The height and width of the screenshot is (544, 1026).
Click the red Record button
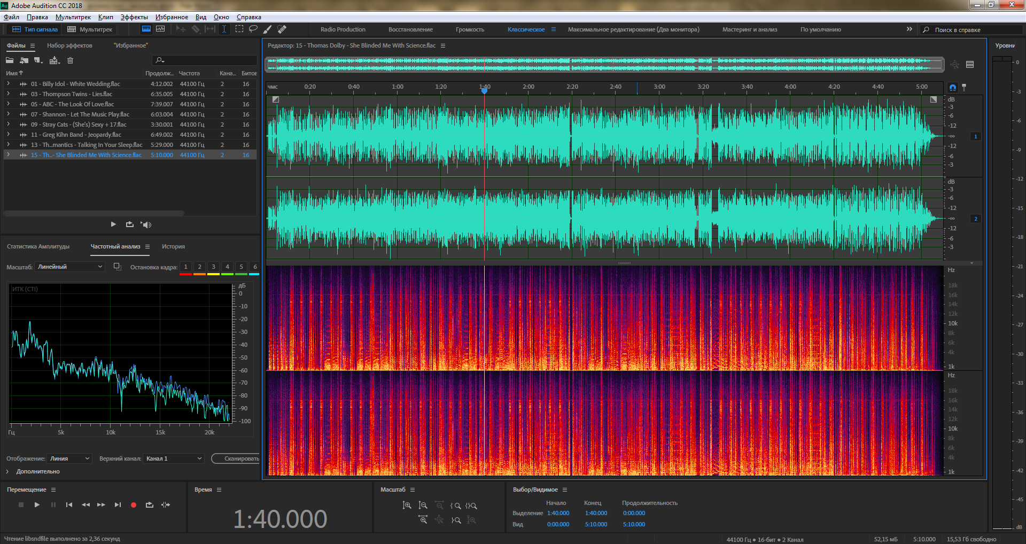(x=134, y=504)
